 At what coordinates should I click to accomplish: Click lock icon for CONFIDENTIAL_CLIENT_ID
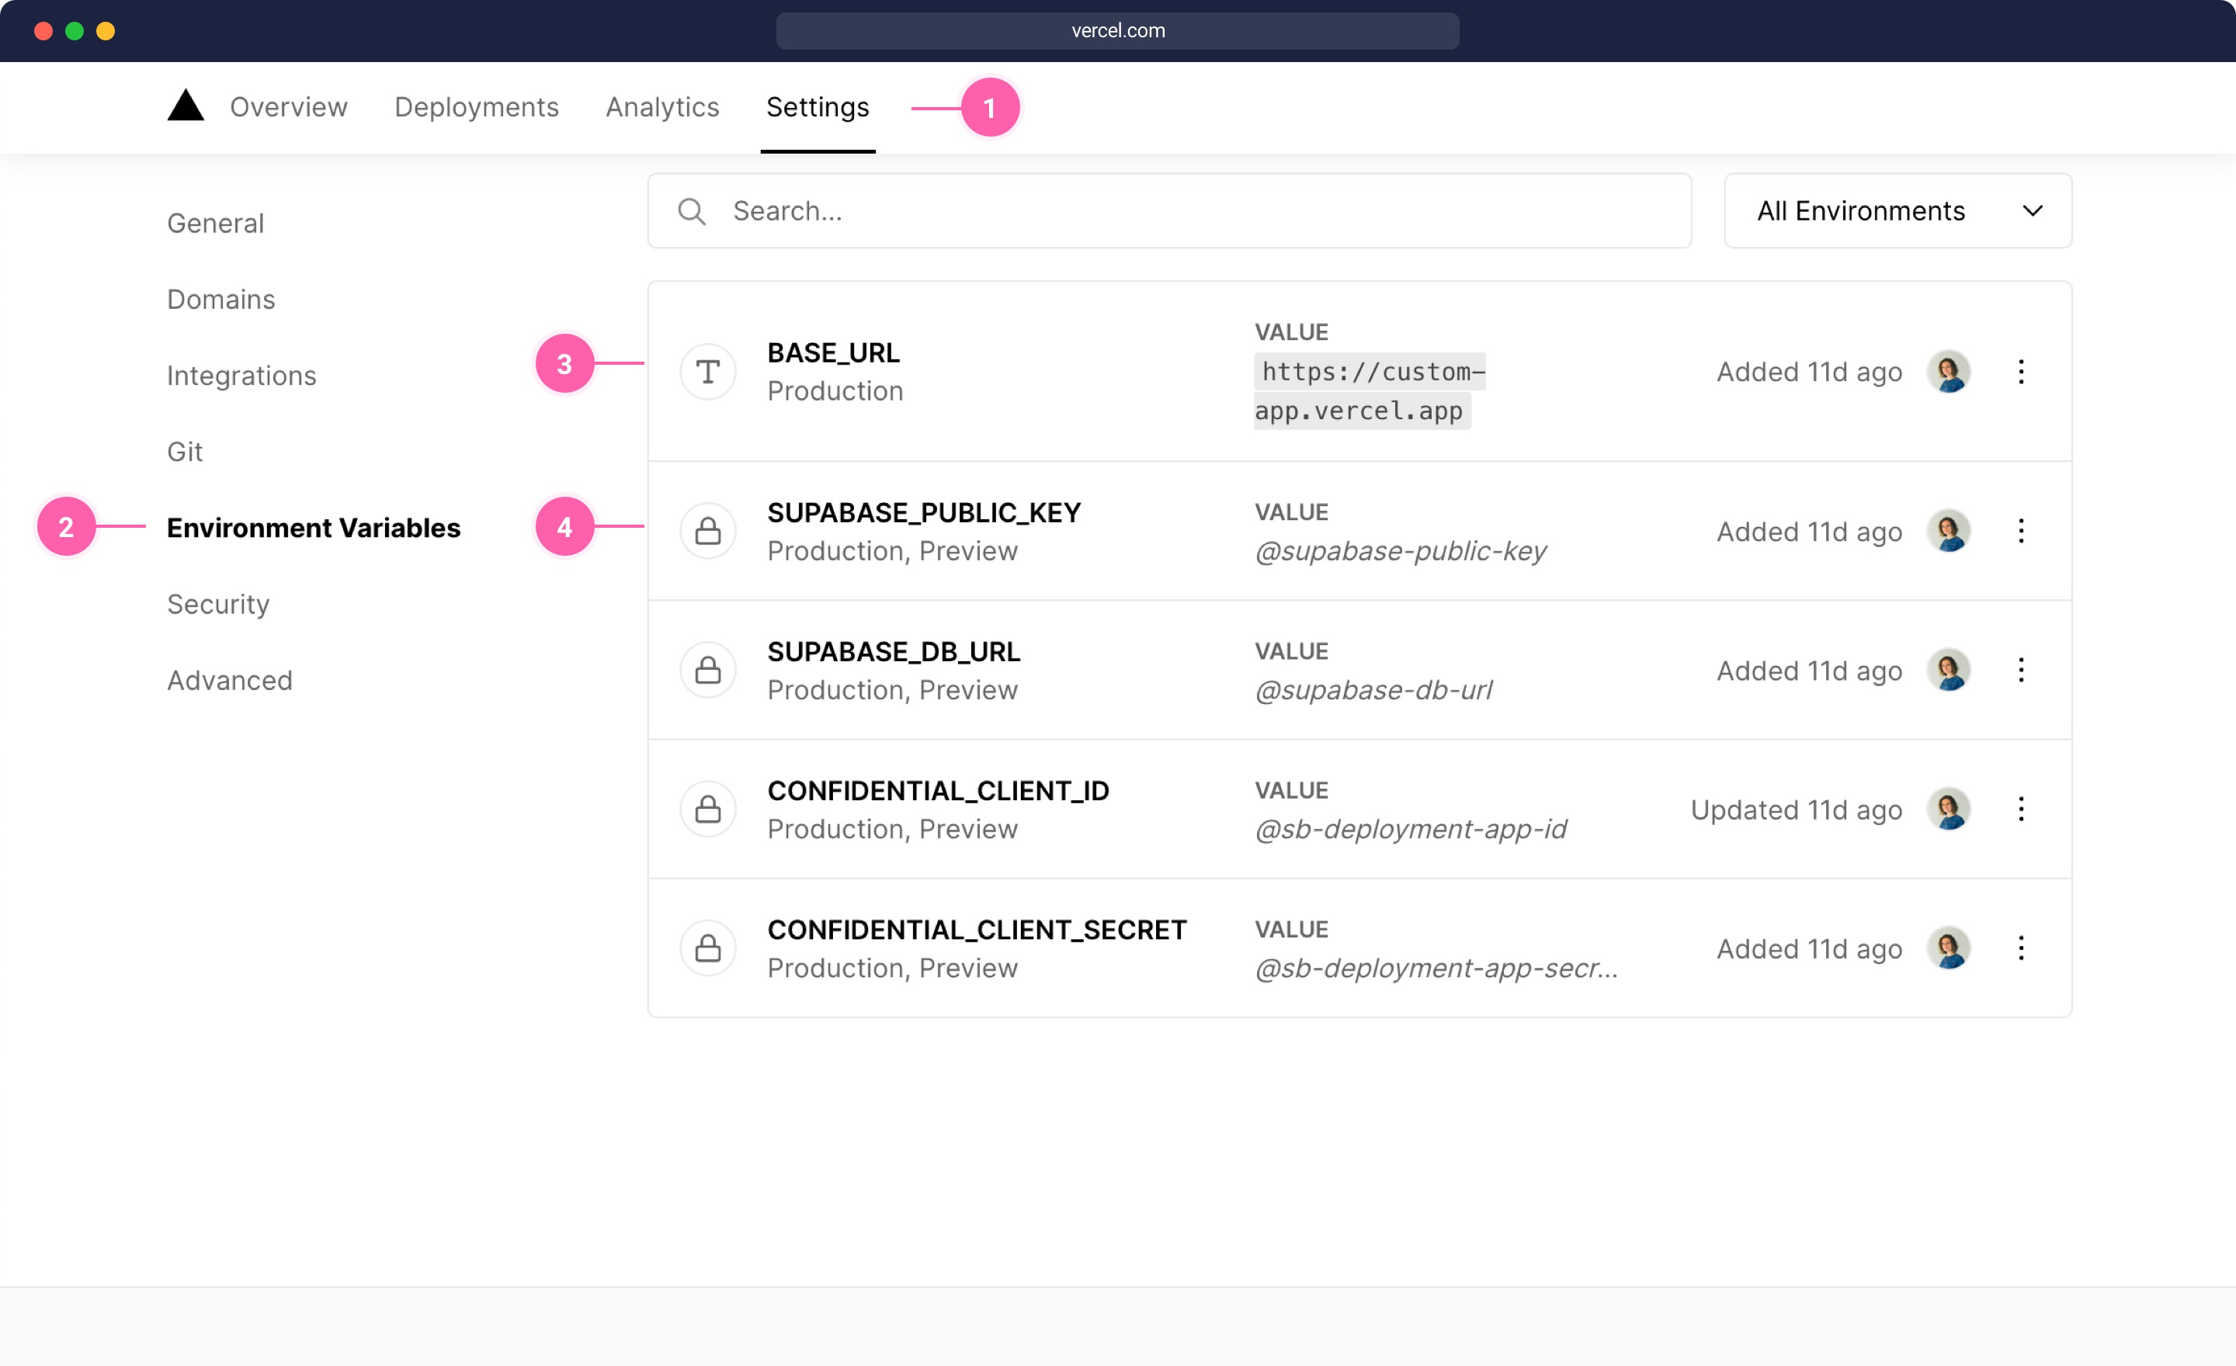(x=708, y=809)
